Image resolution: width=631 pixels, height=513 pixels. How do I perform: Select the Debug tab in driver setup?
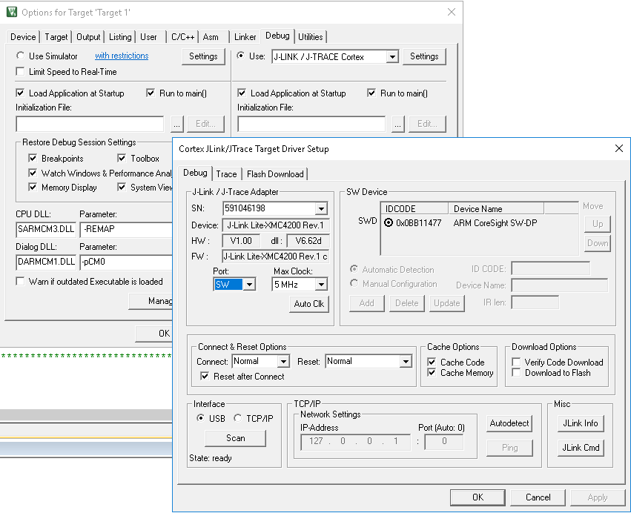(195, 173)
